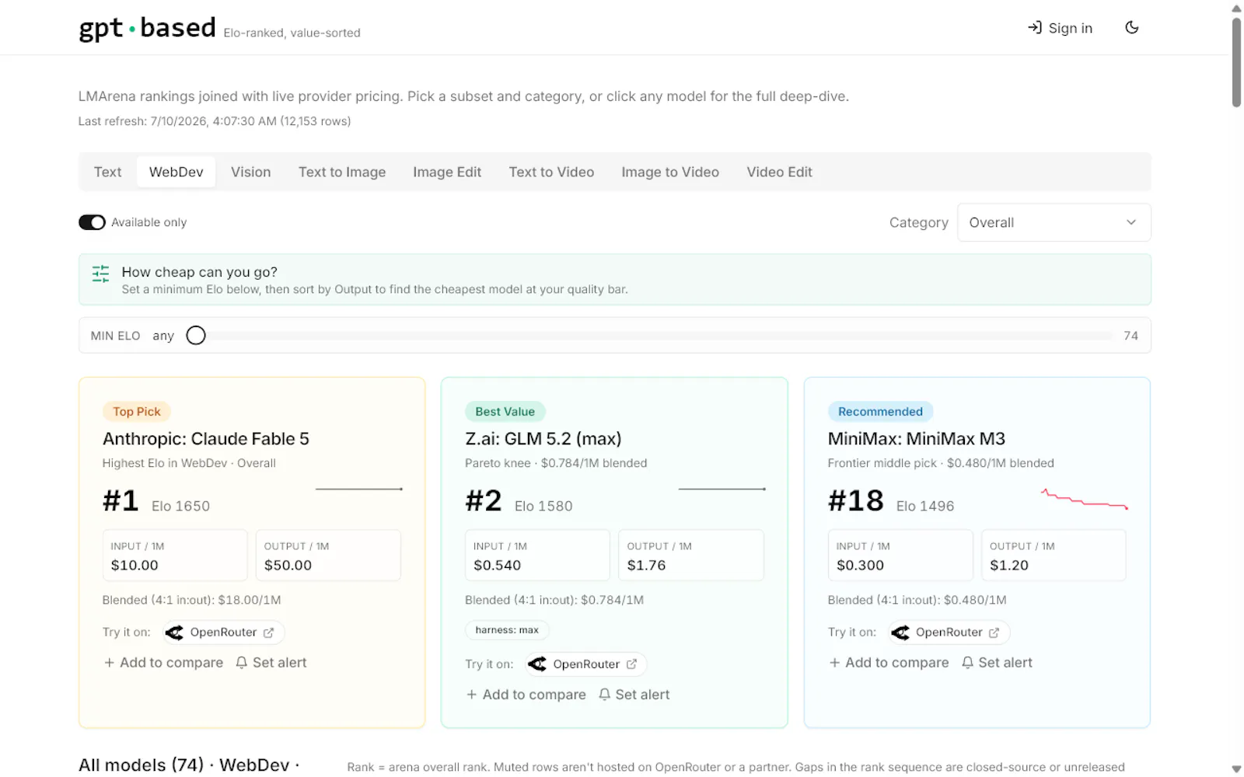The width and height of the screenshot is (1244, 777).
Task: Set alert for GLM 5.2 (max)
Action: pyautogui.click(x=634, y=695)
